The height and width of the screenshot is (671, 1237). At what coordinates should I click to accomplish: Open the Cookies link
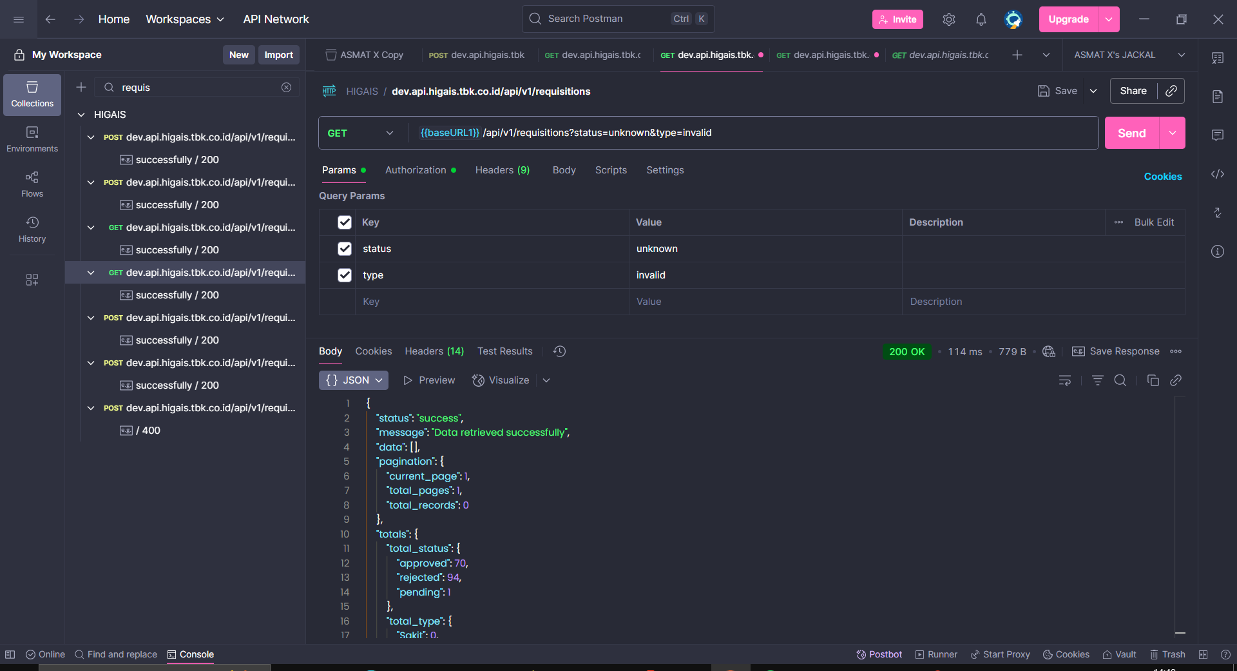coord(1163,177)
